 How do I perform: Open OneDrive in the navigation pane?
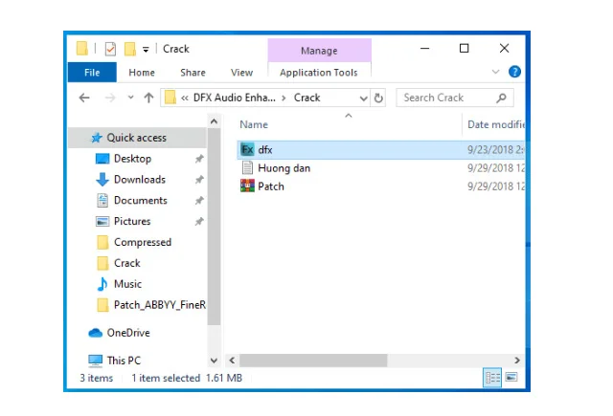pyautogui.click(x=127, y=333)
